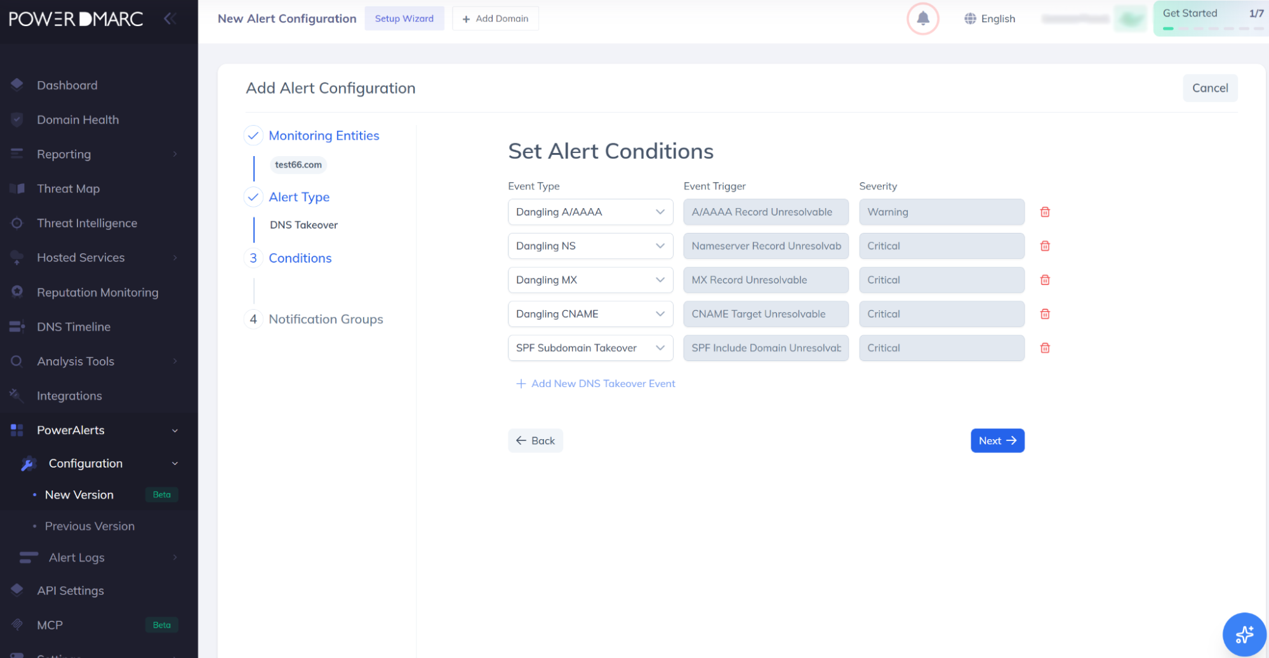Open Domain Health in the sidebar
This screenshot has height=658, width=1269.
[78, 120]
